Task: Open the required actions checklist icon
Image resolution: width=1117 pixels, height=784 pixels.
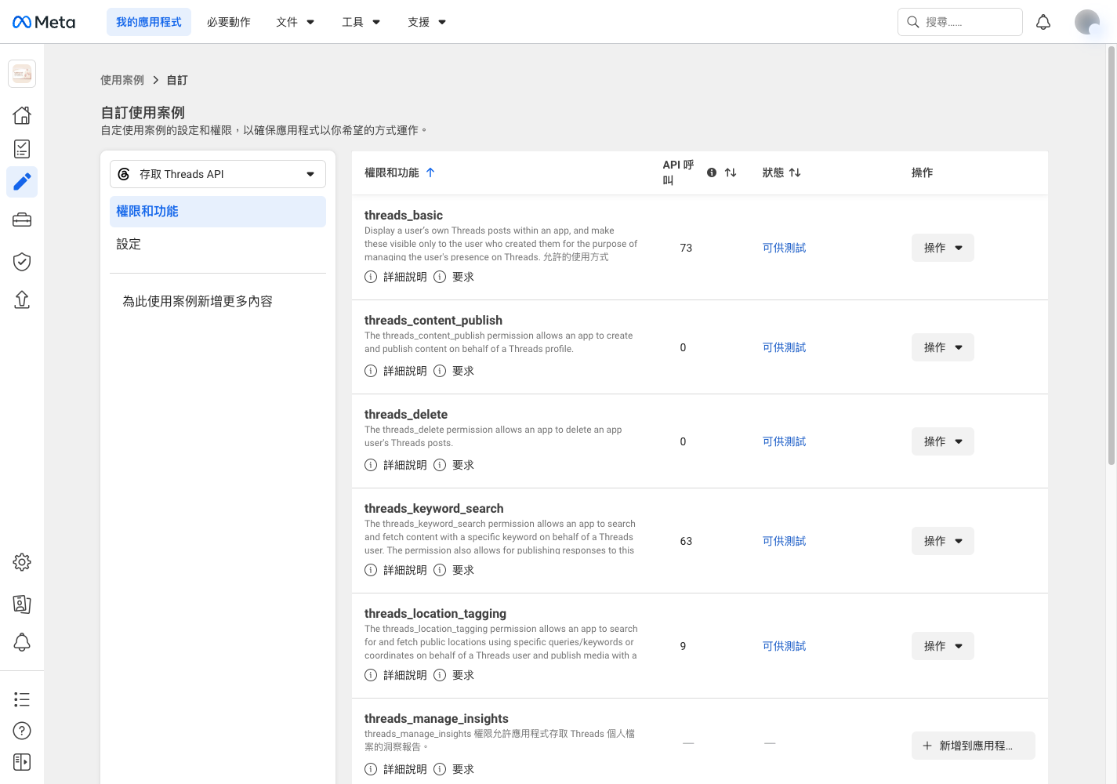Action: [22, 149]
